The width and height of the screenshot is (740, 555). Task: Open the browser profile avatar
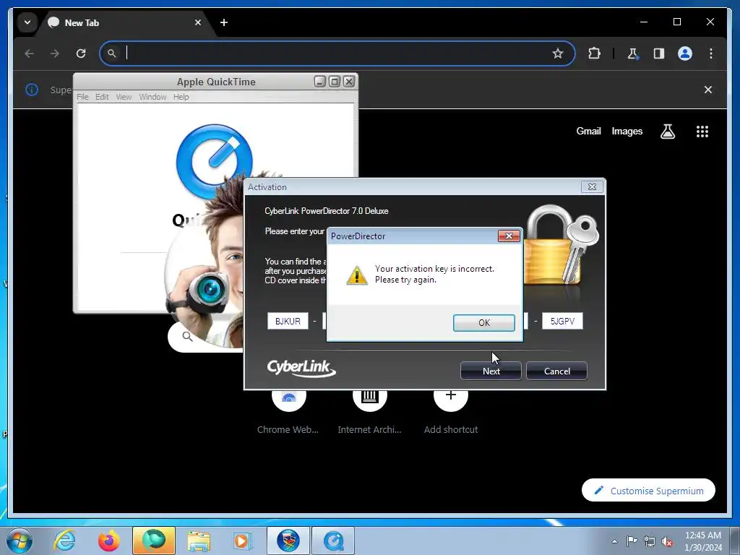click(x=685, y=53)
